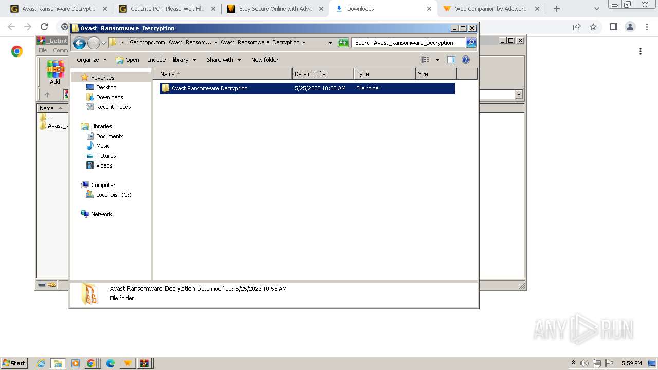Open the WinRAR path dropdown arrow
Screen dimensions: 658x370
click(519, 95)
